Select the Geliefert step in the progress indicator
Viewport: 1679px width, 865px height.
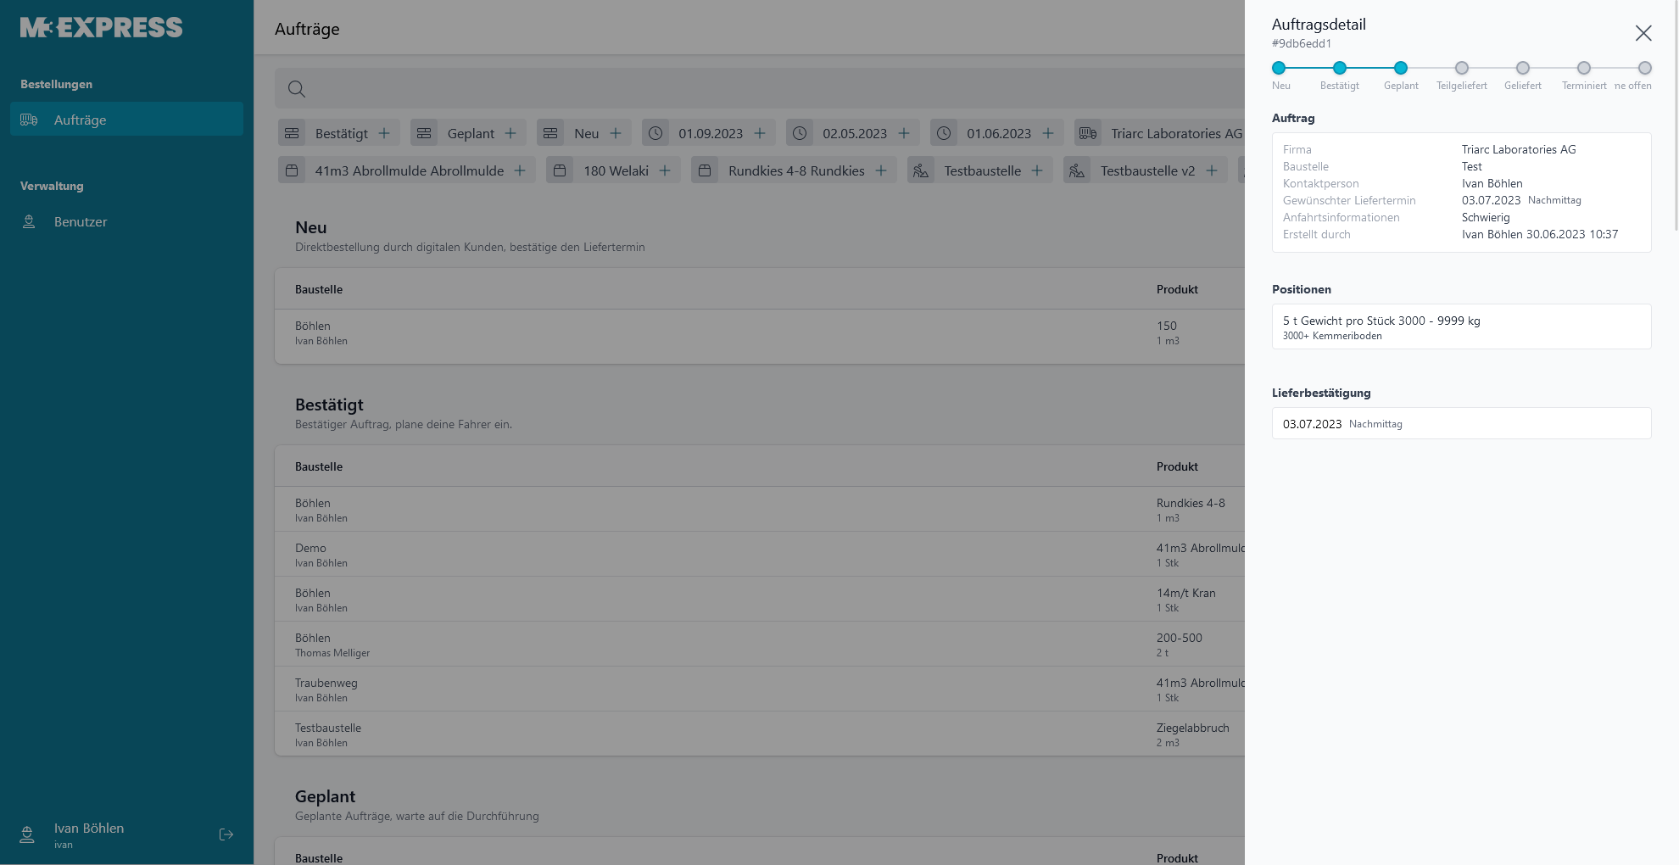[1522, 68]
